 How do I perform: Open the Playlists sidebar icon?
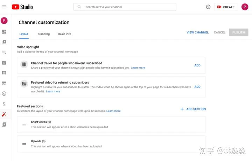tap(4, 52)
